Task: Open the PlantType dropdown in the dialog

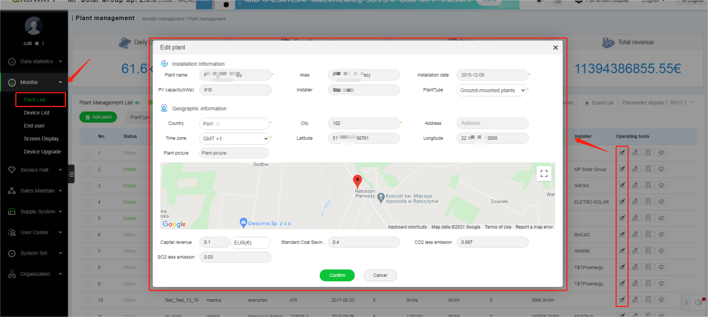Action: pyautogui.click(x=492, y=90)
